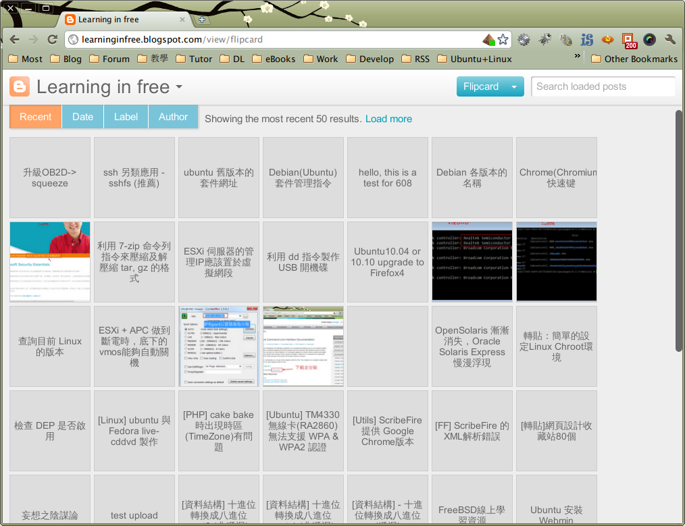Open the terminal thumbnail listing Broadcom controllers

point(472,262)
